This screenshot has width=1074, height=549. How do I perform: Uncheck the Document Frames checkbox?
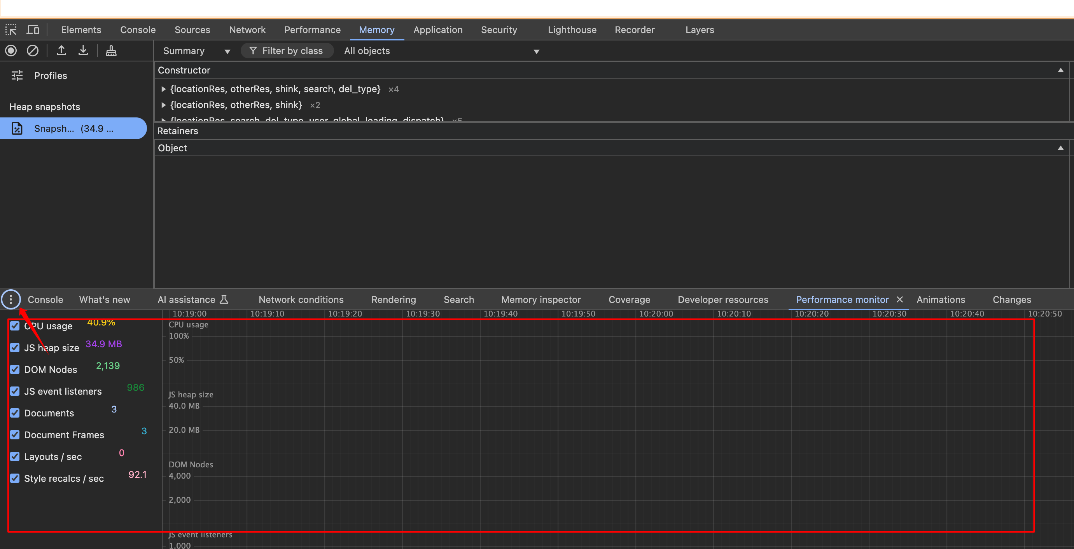tap(15, 435)
